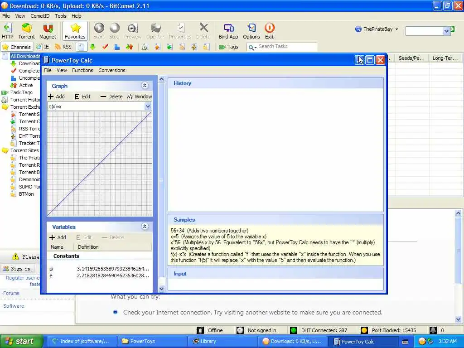Open Search Tasks magnifier dropdown
The image size is (464, 348).
tap(252, 47)
